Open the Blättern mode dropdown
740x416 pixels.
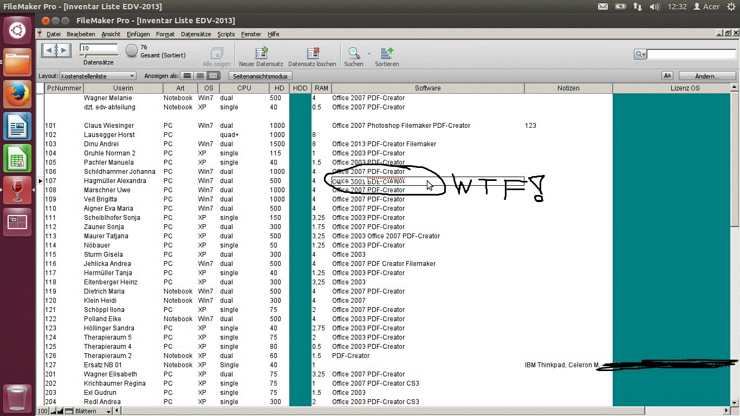tap(93, 412)
